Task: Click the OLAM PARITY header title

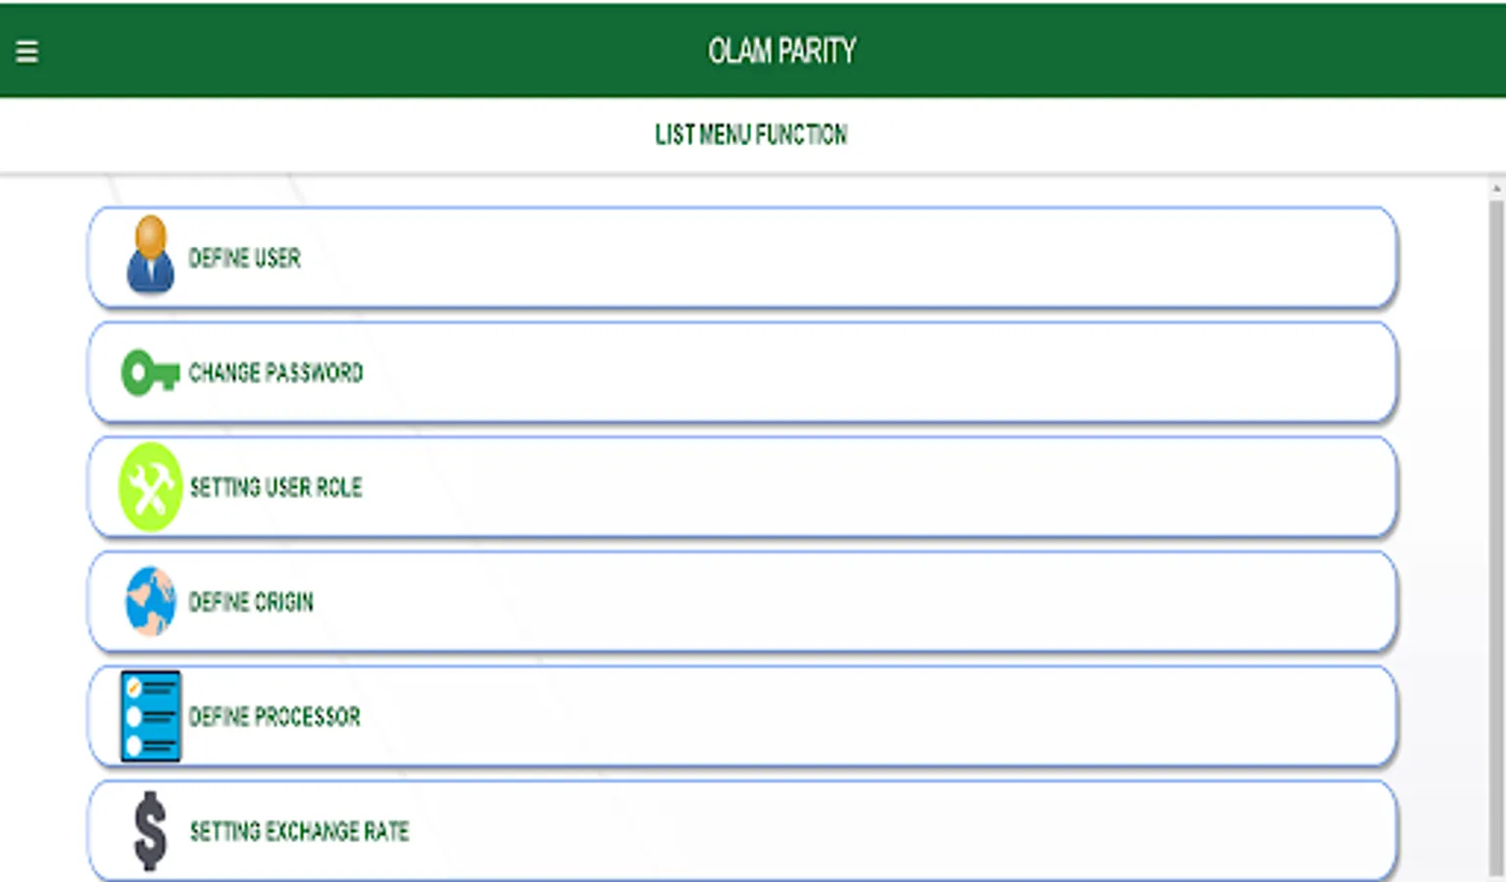Action: tap(781, 51)
